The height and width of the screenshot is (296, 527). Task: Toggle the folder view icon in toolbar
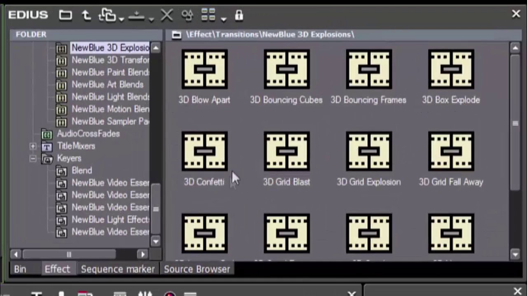coord(65,15)
